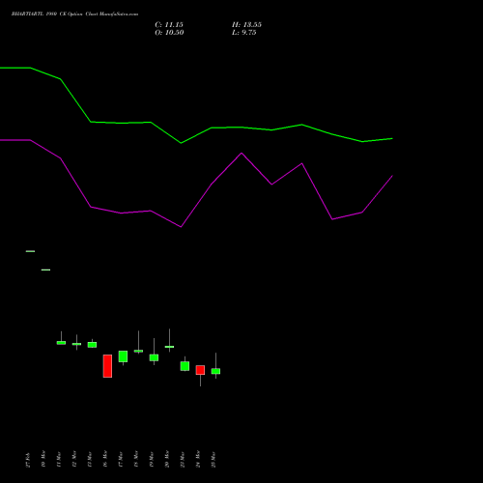This screenshot has height=483, width=483.
Task: Click the green indicator line's lowest dip
Action: [x=181, y=143]
